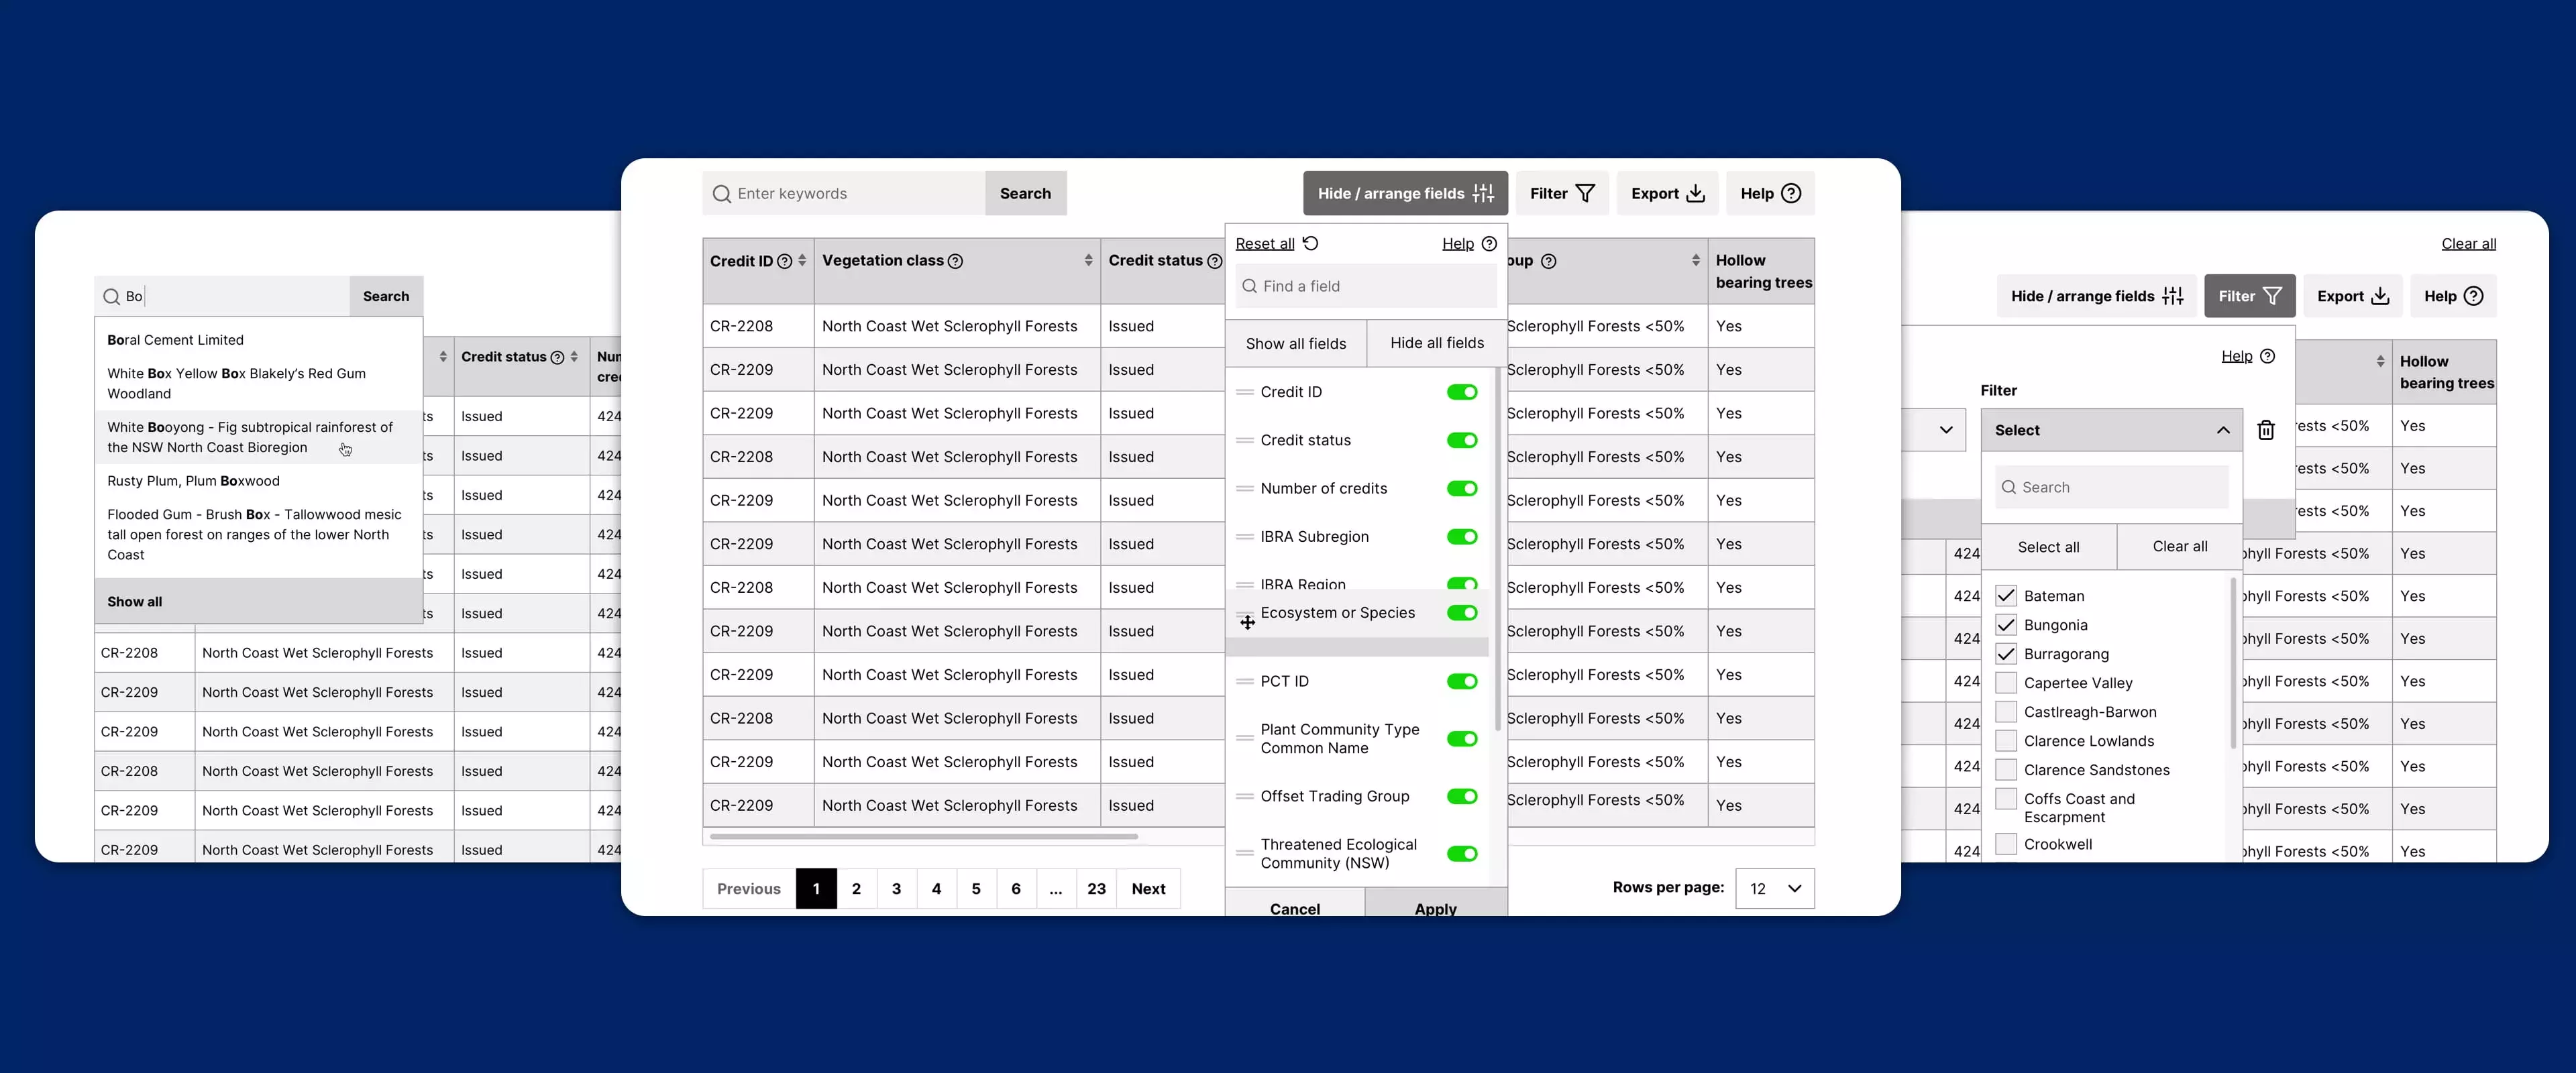Screen dimensions: 2576x1073
Task: Click sort arrows on Vegetation class column
Action: 1088,260
